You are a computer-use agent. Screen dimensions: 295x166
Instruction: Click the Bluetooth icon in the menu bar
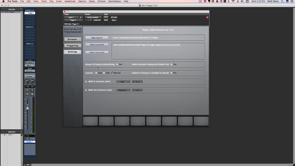pos(229,1)
